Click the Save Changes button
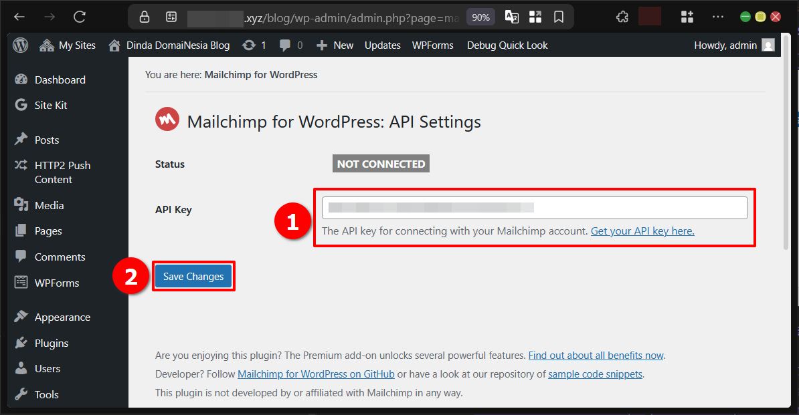This screenshot has height=415, width=799. click(193, 275)
